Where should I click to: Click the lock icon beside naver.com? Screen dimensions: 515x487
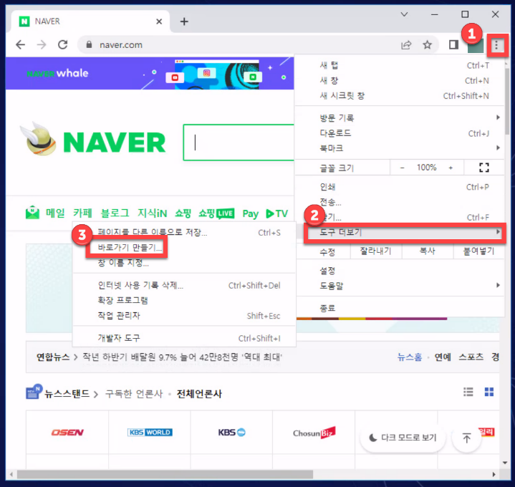coord(89,44)
